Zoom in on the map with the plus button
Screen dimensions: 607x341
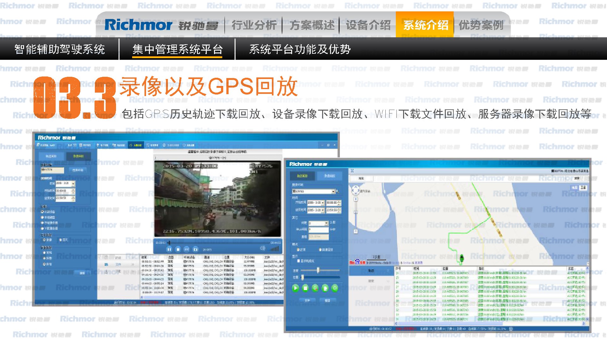point(356,199)
